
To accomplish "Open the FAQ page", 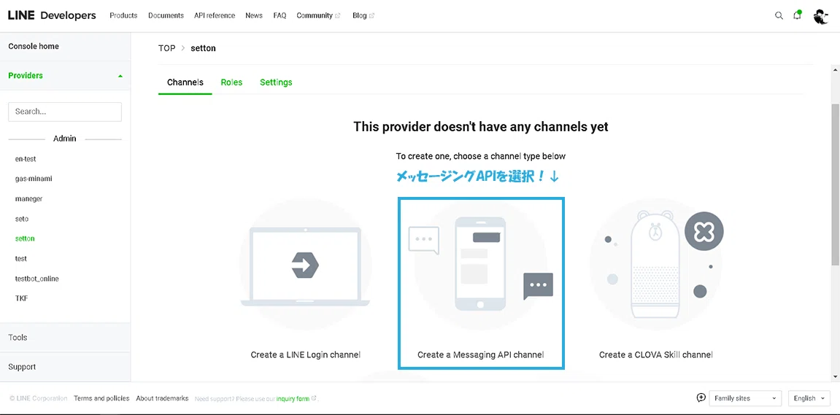I will (x=280, y=15).
